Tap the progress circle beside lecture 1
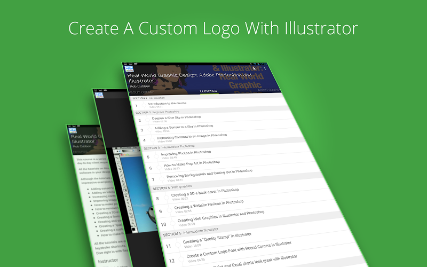Viewport: 427px width, 267px height. (144, 105)
